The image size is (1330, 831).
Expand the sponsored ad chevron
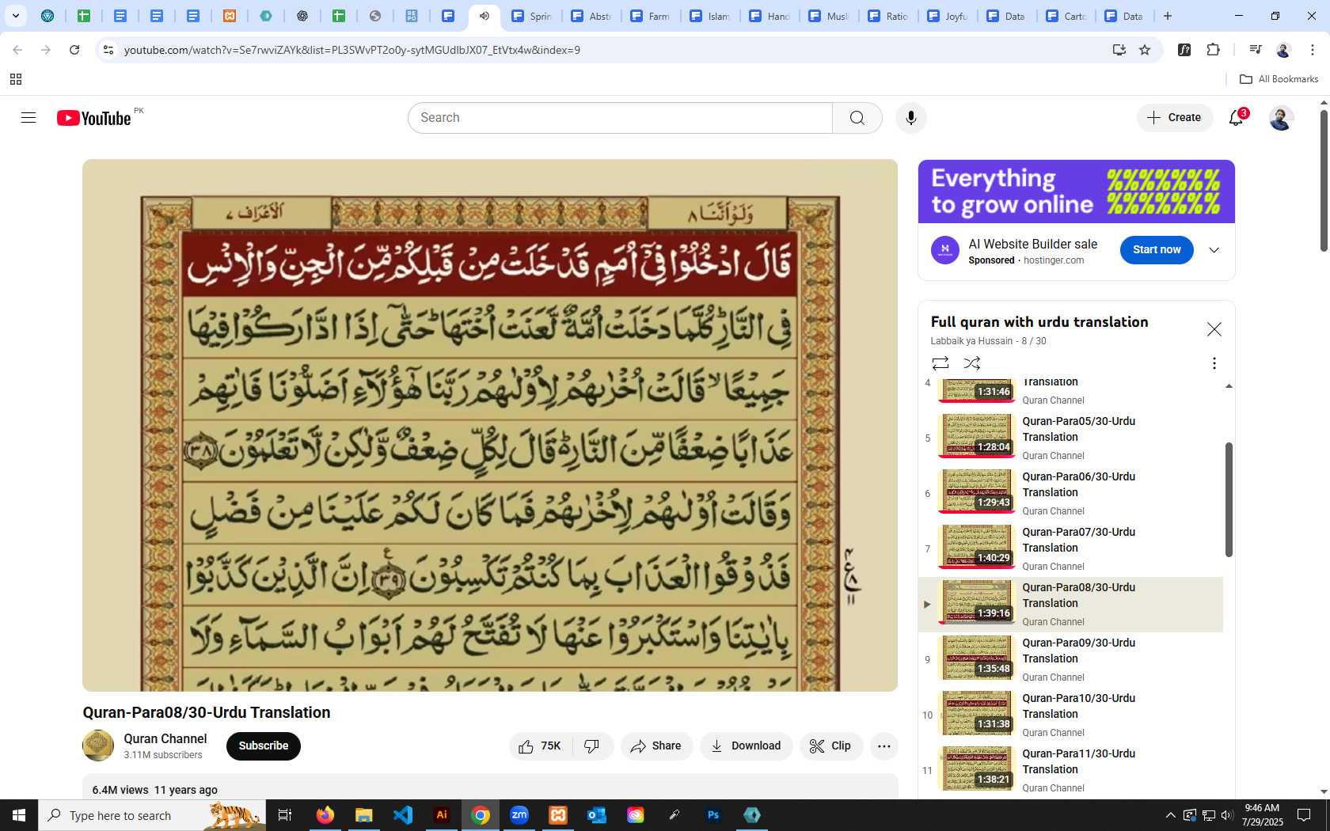[x=1214, y=250]
